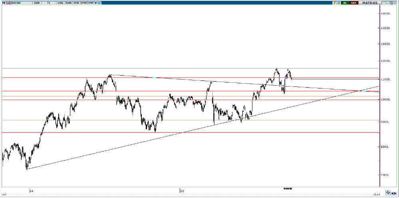Click the green AL buy button
This screenshot has width=399, height=198.
(x=345, y=3)
